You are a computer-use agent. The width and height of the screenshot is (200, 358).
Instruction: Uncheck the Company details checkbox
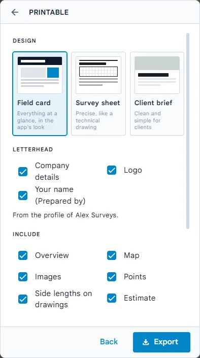tap(23, 172)
